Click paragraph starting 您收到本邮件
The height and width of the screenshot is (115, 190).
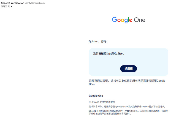click(127, 106)
